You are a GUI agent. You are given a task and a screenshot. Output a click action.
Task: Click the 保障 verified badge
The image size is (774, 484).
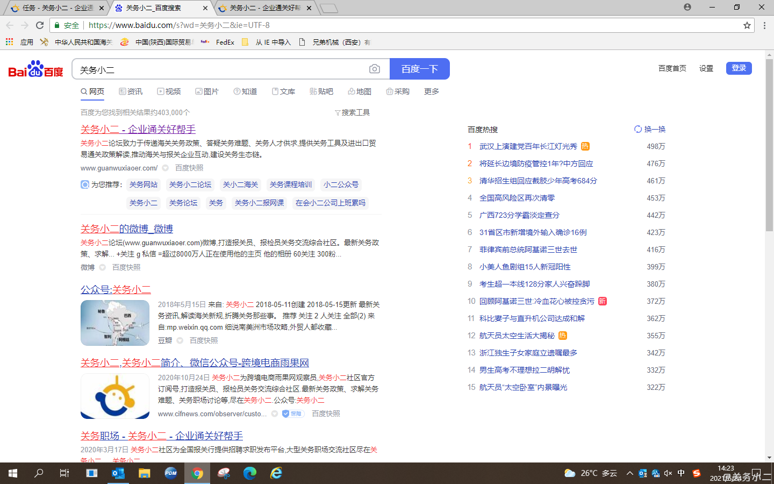[x=293, y=414]
